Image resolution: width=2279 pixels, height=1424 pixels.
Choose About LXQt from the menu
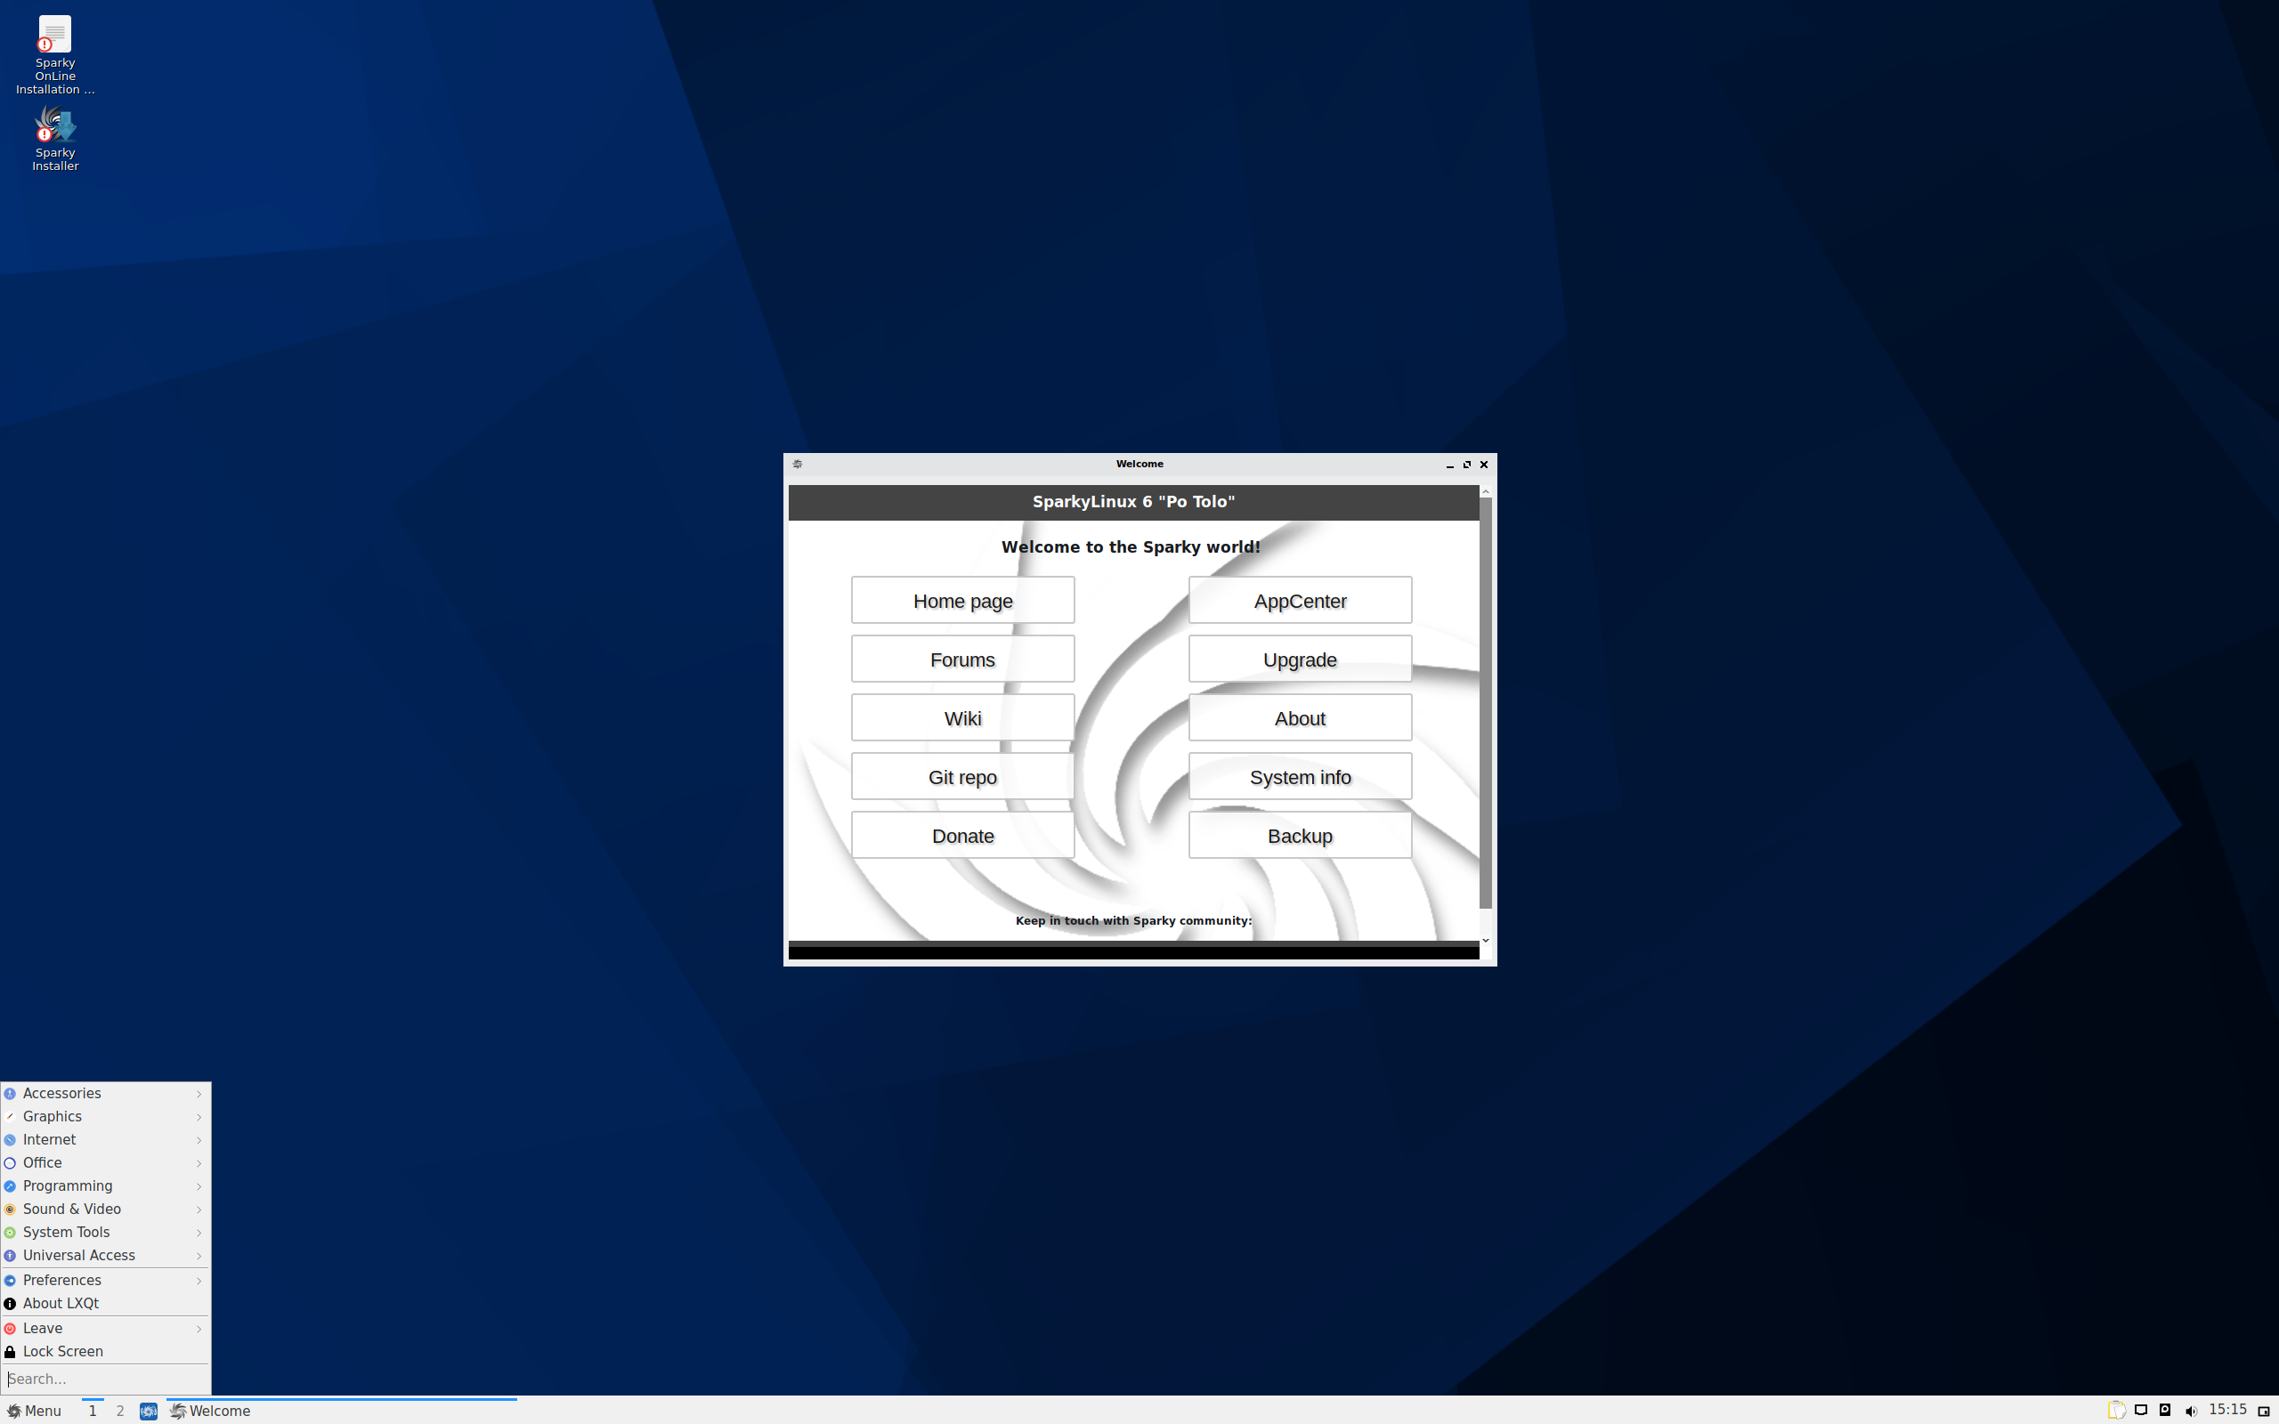pos(104,1304)
